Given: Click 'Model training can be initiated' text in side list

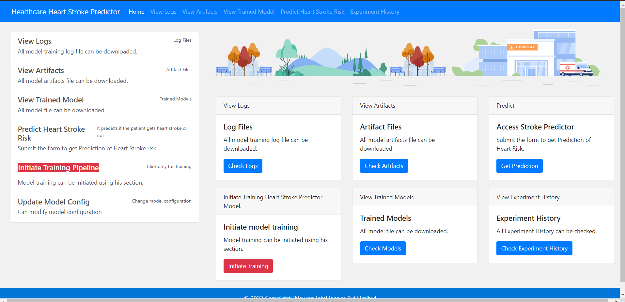Looking at the screenshot, I should [80, 183].
